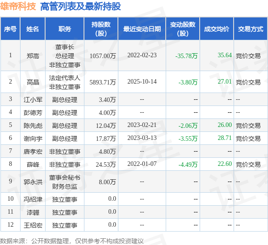Select the name 谢向宇
The image size is (268, 245).
(33, 139)
